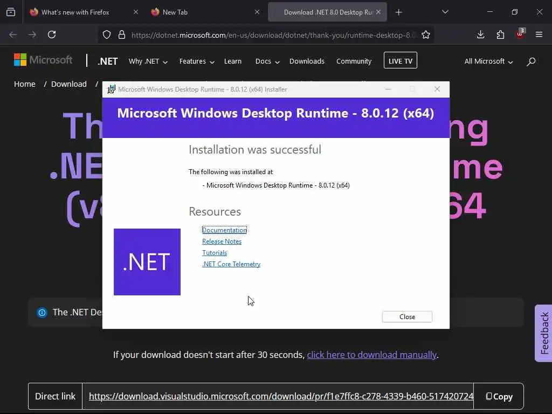The width and height of the screenshot is (552, 414).
Task: Expand the Docs dropdown
Action: click(x=267, y=61)
